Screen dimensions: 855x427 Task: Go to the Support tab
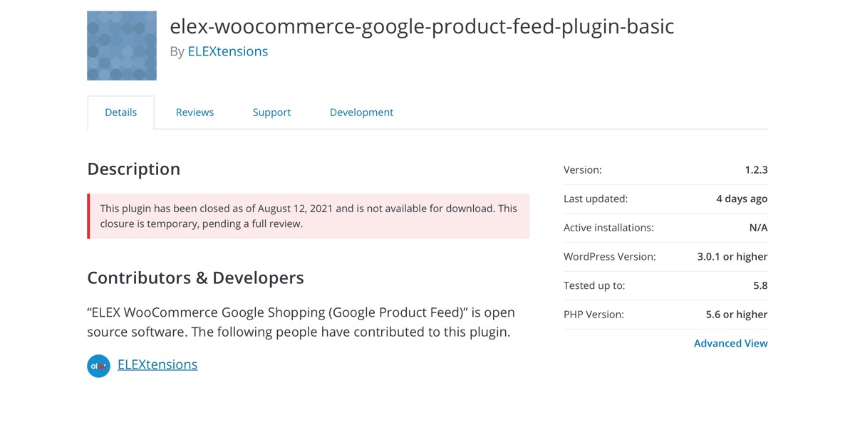(271, 112)
